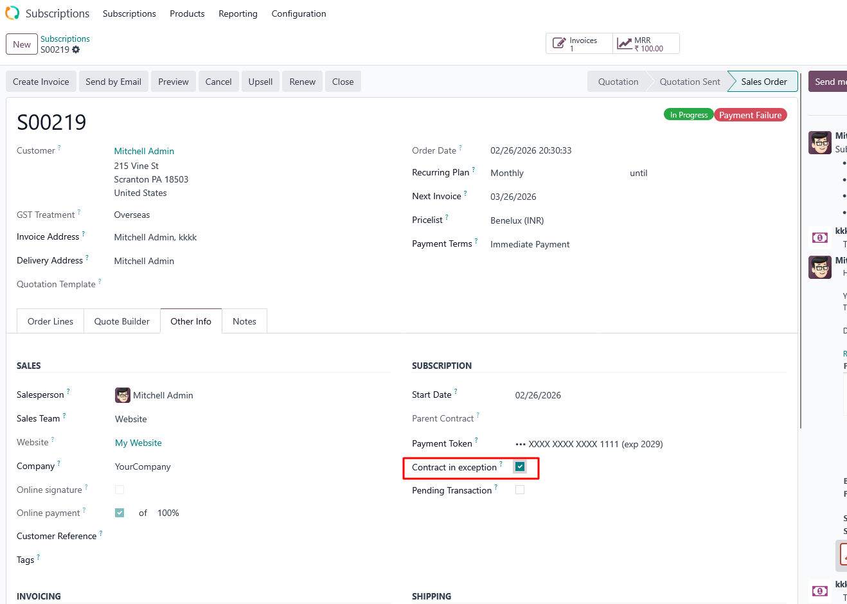Open the Subscriptions top menu
Screen dimensions: 847x604
[x=129, y=13]
